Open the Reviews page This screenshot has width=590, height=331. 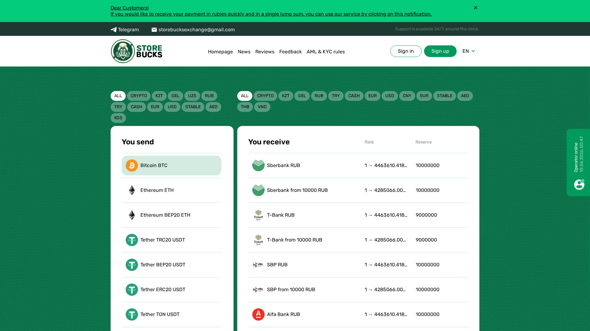click(x=265, y=52)
